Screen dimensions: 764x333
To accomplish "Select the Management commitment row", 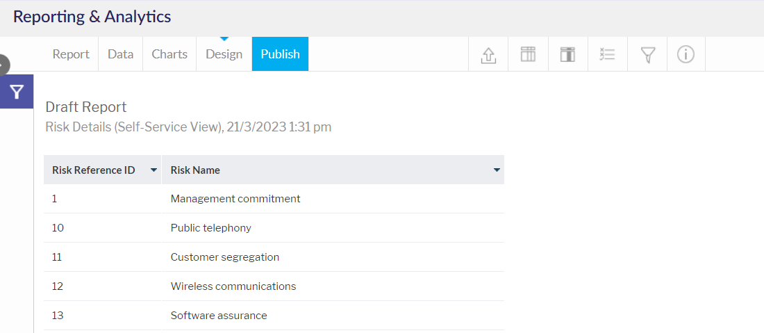I will click(x=274, y=199).
